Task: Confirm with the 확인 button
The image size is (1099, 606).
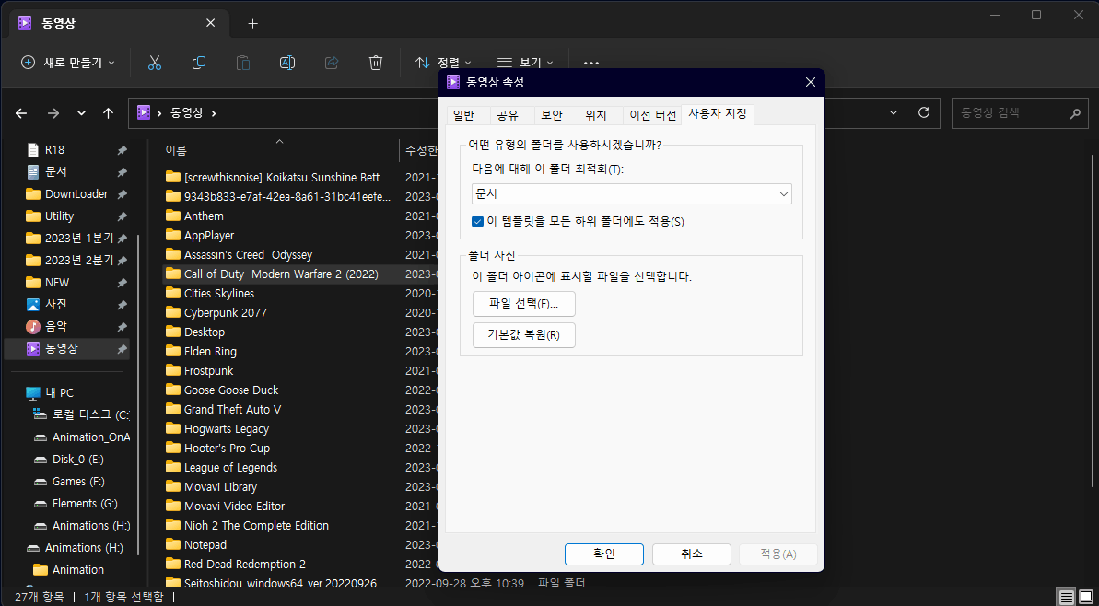Action: pyautogui.click(x=604, y=554)
